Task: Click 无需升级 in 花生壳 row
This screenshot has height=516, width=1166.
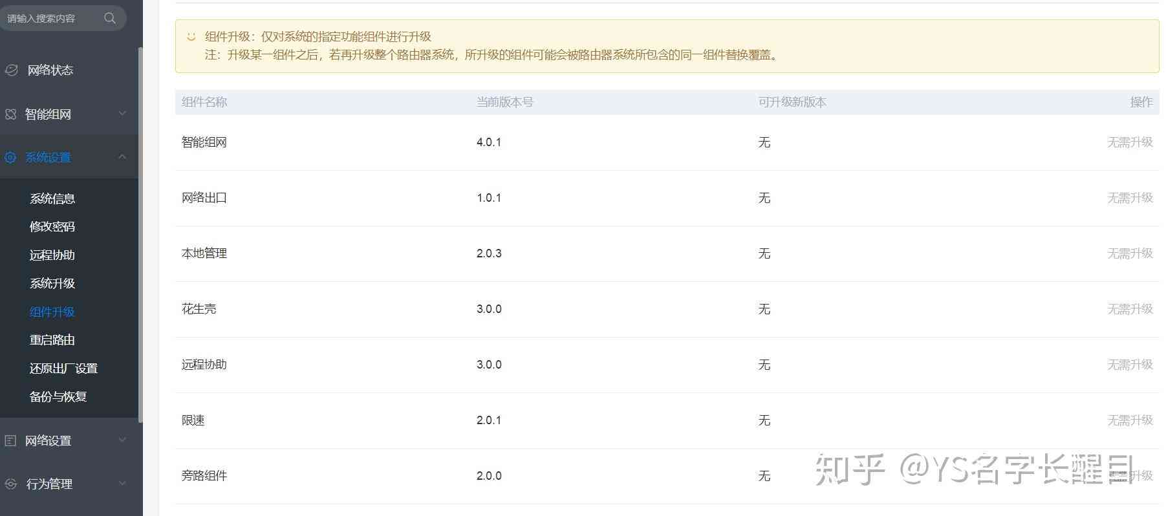Action: (1130, 309)
